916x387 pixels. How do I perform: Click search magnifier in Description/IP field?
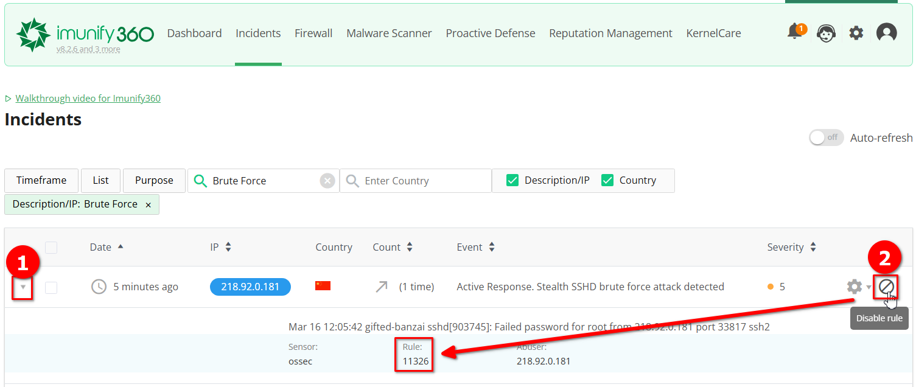[200, 181]
